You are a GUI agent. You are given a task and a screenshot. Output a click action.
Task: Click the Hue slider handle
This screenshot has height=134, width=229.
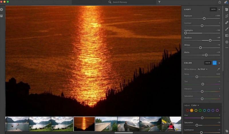click(202, 118)
